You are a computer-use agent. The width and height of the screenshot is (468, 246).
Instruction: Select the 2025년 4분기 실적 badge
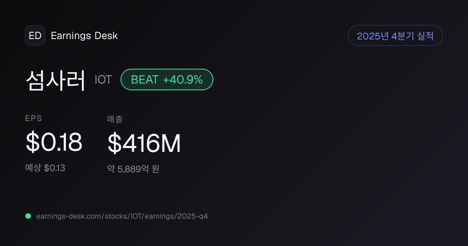coord(395,36)
